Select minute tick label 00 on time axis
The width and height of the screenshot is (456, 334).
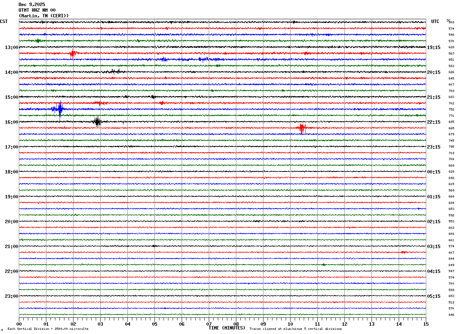[19, 324]
